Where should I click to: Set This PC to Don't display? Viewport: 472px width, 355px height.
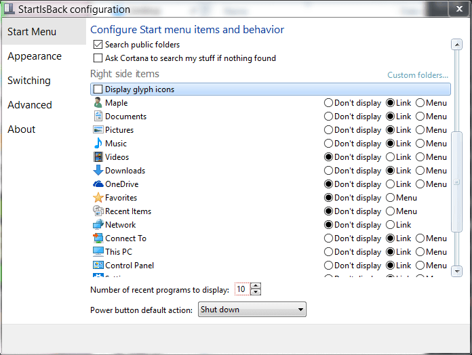pos(328,251)
